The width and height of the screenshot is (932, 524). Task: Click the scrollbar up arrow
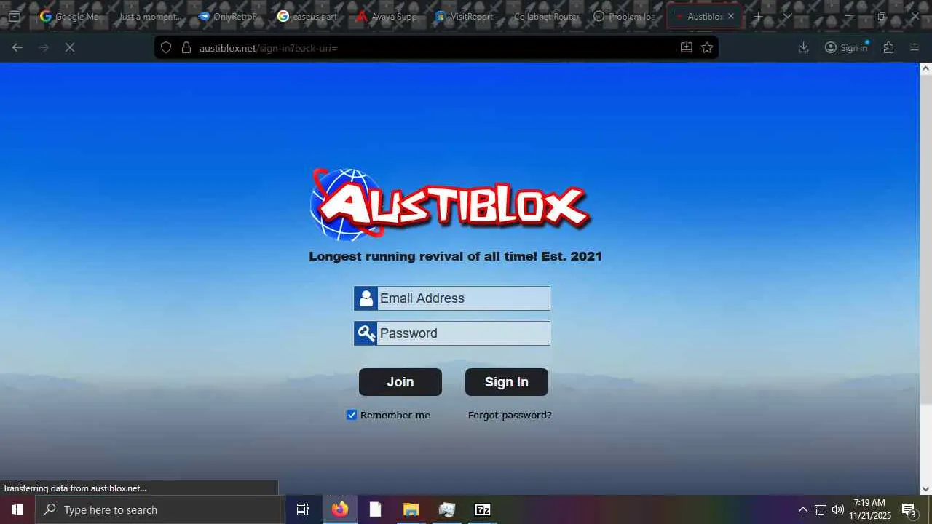coord(925,69)
